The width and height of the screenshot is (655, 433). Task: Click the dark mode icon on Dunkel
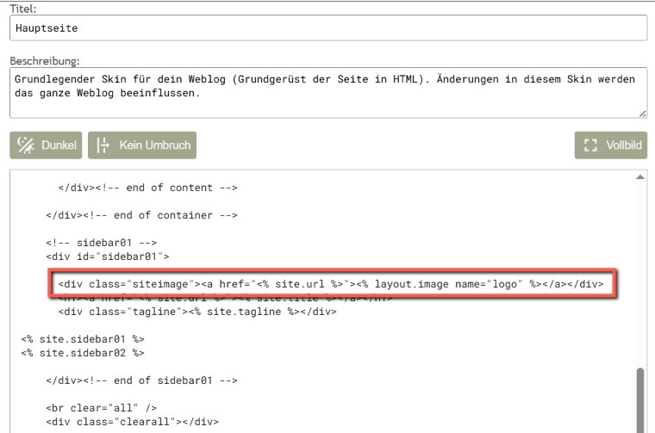pos(26,145)
